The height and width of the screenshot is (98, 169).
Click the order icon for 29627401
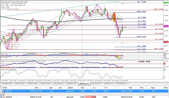[x=4, y=91]
